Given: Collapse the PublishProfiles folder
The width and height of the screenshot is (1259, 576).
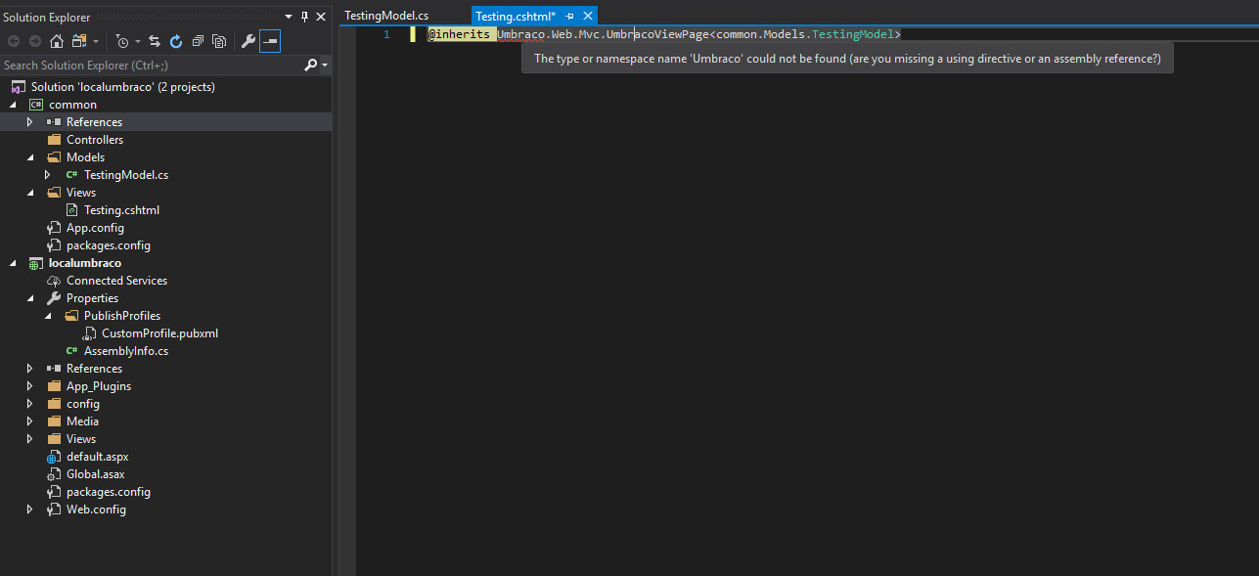Looking at the screenshot, I should [x=48, y=316].
